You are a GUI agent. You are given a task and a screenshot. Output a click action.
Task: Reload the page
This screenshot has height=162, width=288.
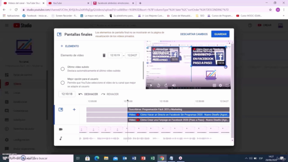click(16, 10)
